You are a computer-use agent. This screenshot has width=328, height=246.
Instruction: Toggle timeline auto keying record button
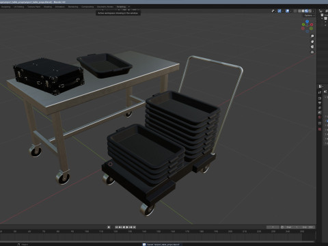coord(109,227)
